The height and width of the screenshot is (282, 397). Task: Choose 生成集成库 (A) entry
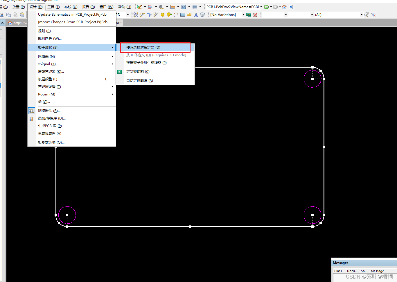point(72,133)
